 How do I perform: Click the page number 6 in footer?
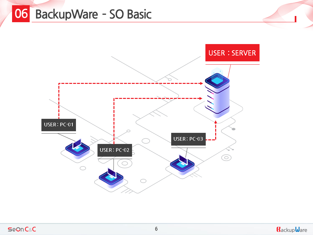(x=156, y=229)
